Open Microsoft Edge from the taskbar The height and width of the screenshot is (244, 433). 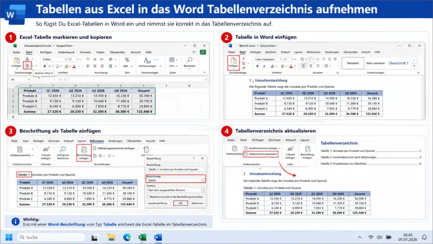click(127, 237)
